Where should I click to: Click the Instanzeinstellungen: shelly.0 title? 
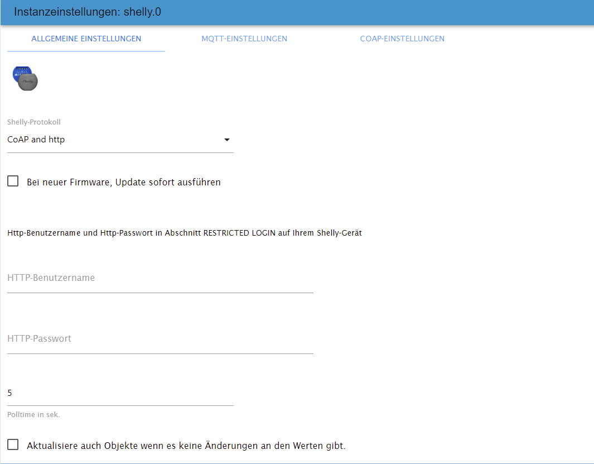coord(88,12)
